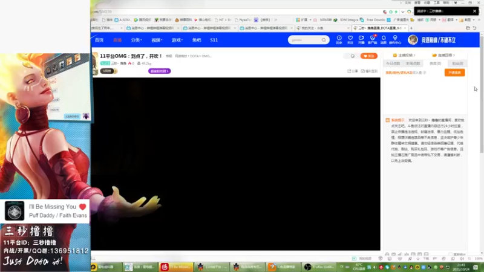
Task: Open the 首页 home nav item
Action: (99, 40)
